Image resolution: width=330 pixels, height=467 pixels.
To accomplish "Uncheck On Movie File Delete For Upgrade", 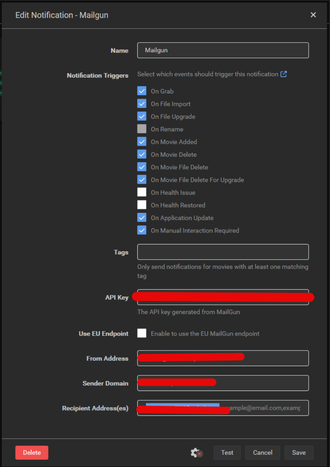I will (x=142, y=180).
